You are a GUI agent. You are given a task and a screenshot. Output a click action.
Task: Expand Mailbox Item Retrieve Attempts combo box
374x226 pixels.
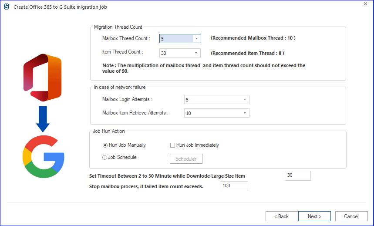pos(216,113)
